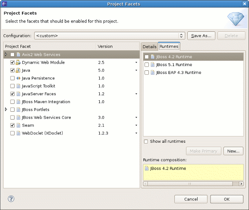The image size is (249, 210).
Task: Click the Dynamic Web Module globe icon
Action: (18, 62)
